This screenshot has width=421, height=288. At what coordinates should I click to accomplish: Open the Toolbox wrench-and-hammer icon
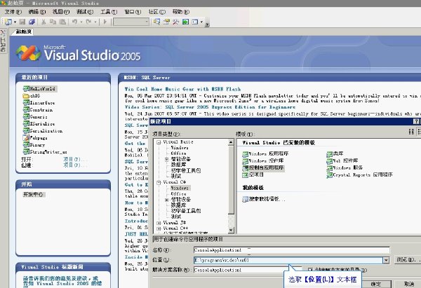click(x=176, y=22)
